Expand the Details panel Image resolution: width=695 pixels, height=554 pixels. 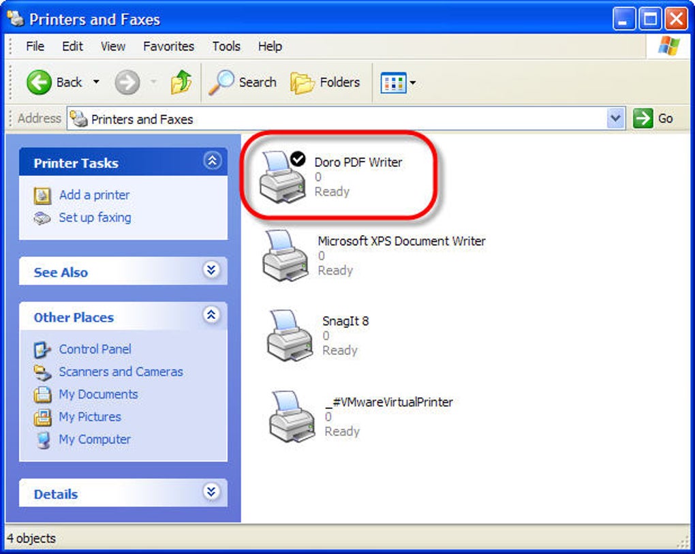pyautogui.click(x=211, y=491)
